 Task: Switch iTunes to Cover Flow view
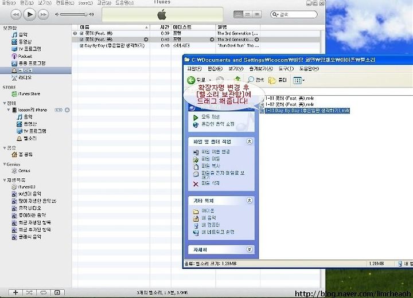point(257,14)
